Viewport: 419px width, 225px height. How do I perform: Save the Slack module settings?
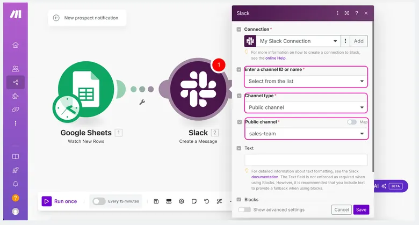[x=362, y=210]
